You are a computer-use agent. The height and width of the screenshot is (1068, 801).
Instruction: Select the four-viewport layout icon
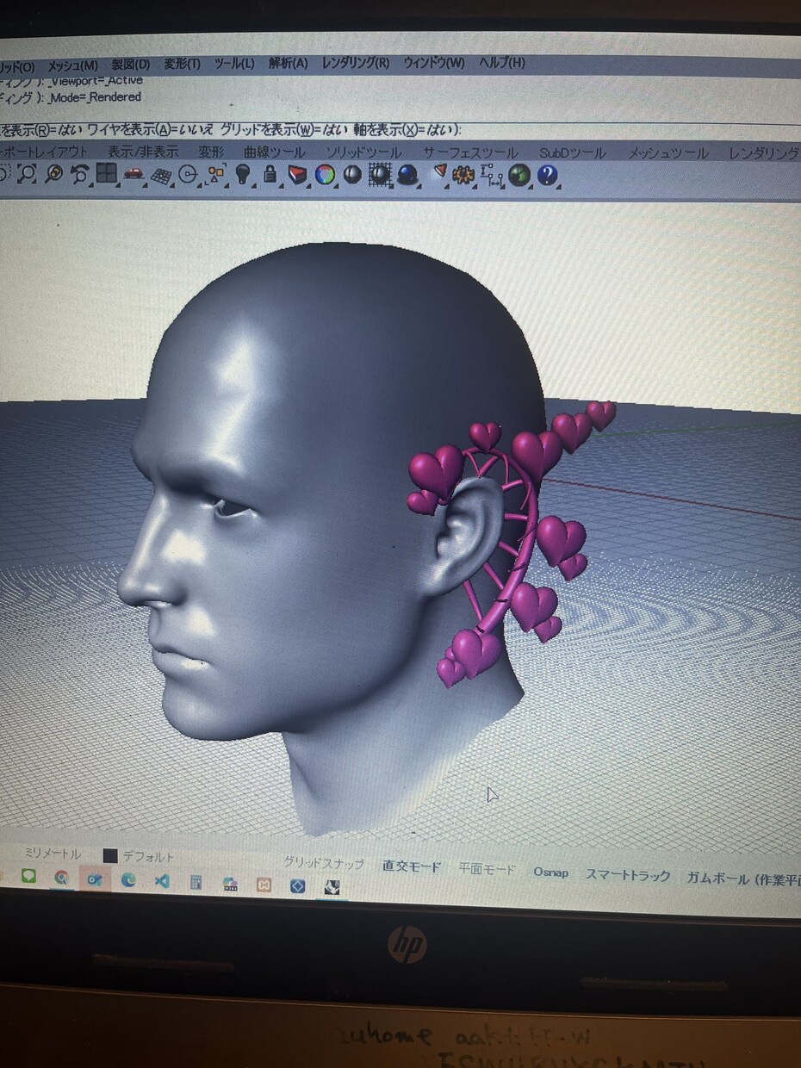[x=106, y=174]
